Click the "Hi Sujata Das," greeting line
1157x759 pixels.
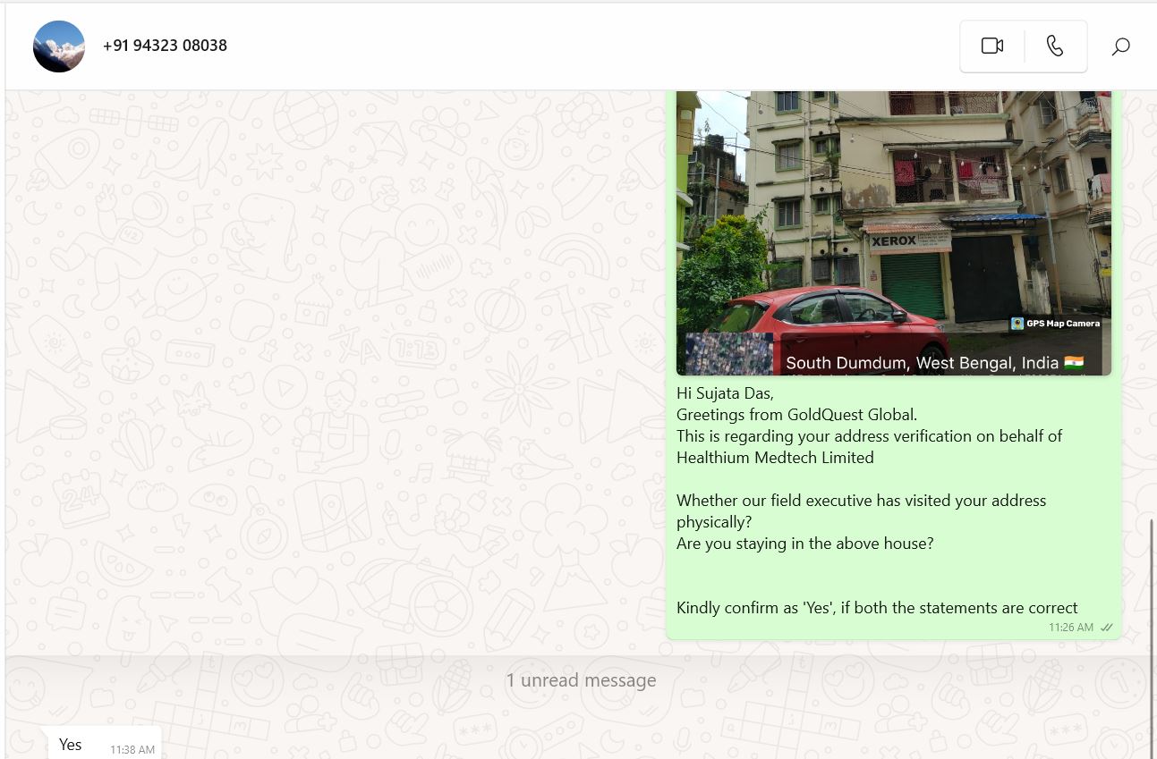pos(725,393)
